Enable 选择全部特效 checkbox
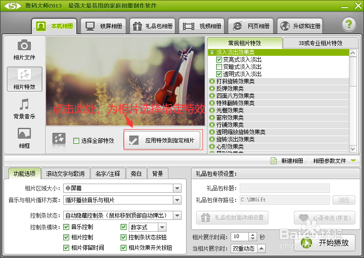 (76, 141)
